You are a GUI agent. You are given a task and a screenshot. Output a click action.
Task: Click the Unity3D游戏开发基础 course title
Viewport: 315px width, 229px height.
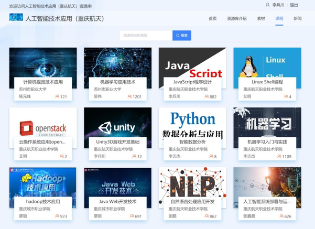point(118,142)
